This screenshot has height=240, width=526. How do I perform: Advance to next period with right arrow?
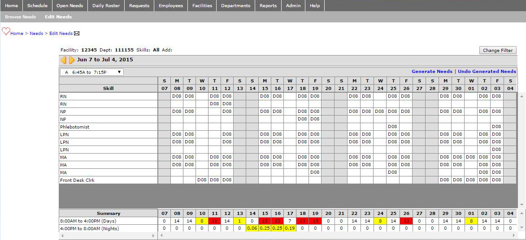72,60
